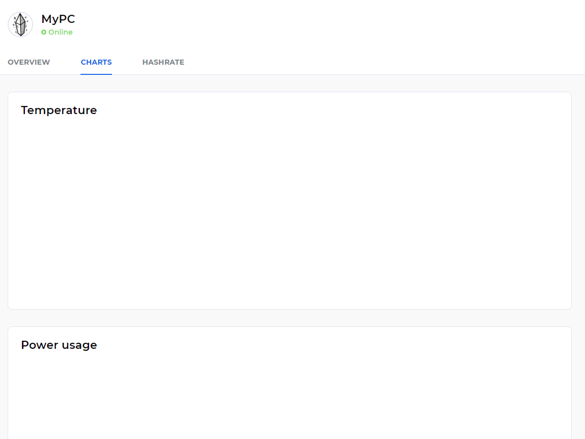Switch to the Hashrate tab
The width and height of the screenshot is (585, 439).
(163, 62)
